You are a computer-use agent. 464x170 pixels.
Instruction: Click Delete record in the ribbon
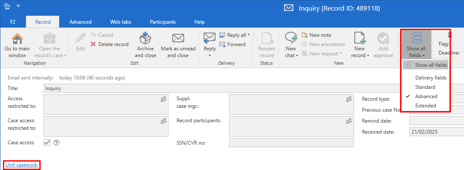tap(110, 44)
